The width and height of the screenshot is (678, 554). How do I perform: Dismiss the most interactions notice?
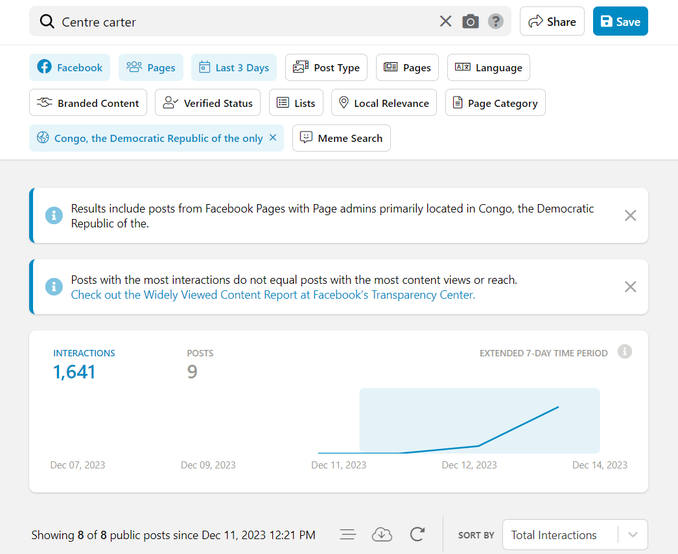631,287
